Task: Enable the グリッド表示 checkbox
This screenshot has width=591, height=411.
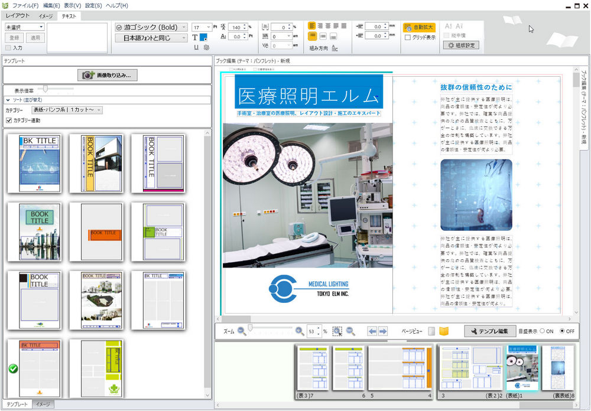Action: [409, 37]
